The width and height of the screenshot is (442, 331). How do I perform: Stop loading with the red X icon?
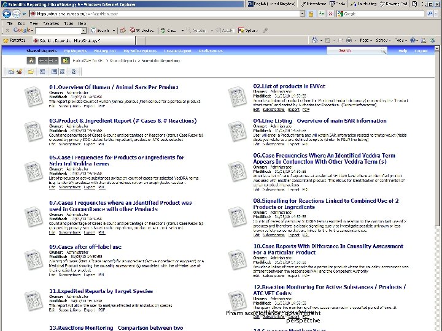331,13
